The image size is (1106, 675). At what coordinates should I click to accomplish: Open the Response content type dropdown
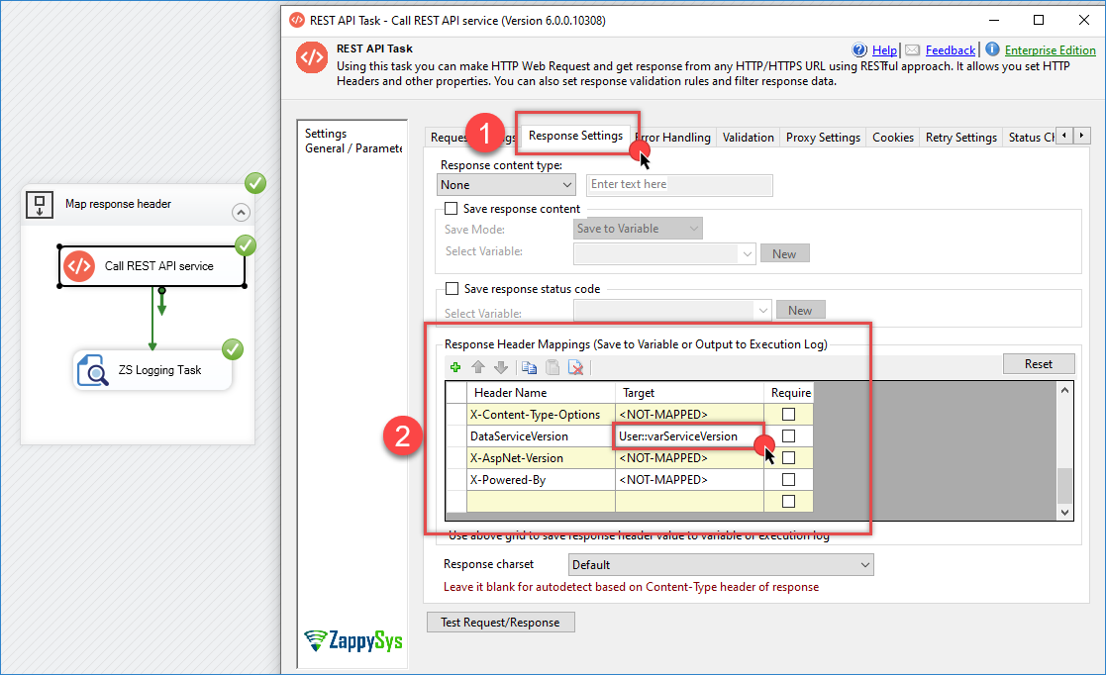506,185
